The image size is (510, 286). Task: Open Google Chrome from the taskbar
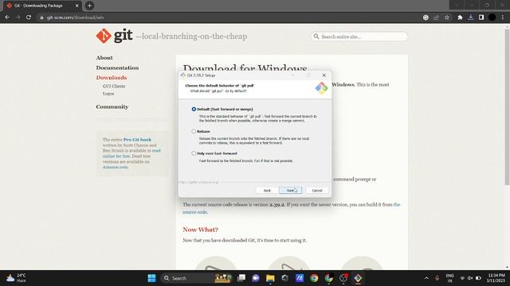314,278
